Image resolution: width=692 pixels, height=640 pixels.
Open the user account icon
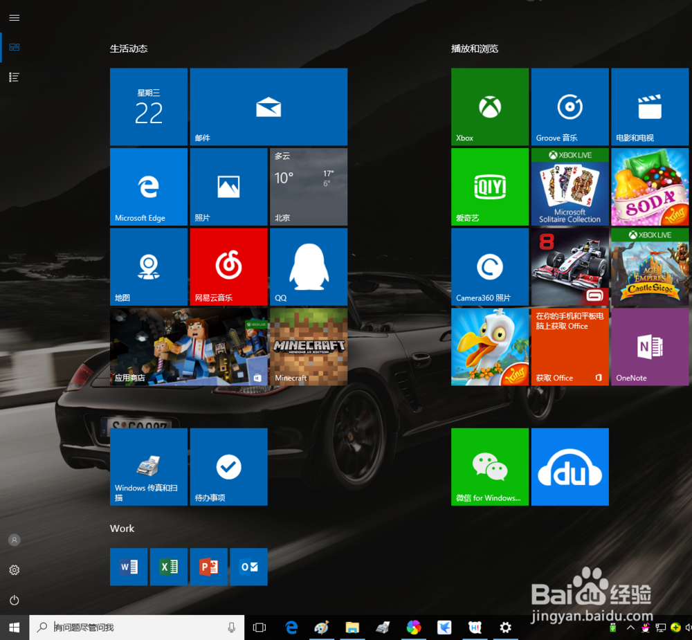coord(14,540)
